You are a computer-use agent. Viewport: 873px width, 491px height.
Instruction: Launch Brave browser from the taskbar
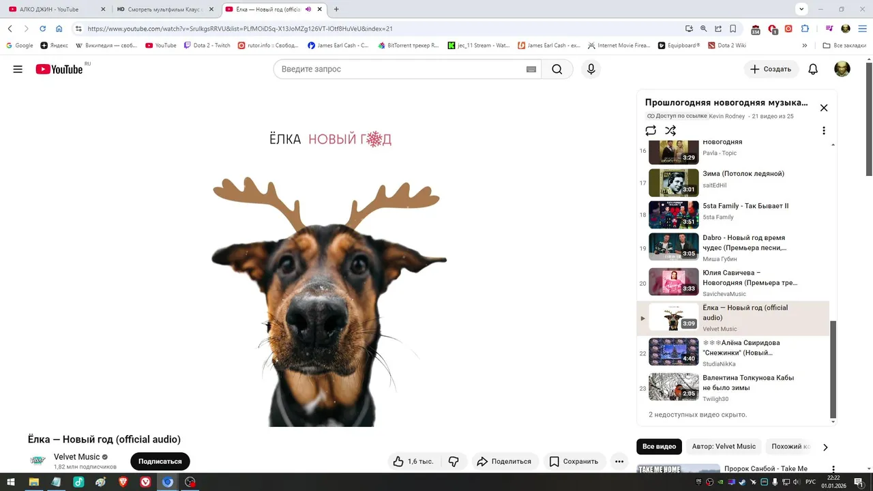(x=123, y=482)
